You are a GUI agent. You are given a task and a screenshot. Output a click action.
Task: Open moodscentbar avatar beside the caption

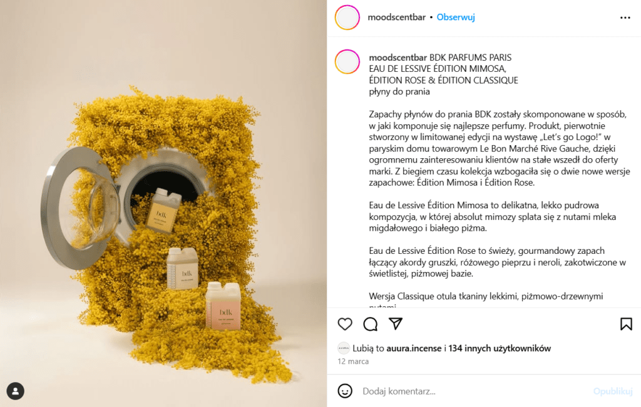[347, 62]
